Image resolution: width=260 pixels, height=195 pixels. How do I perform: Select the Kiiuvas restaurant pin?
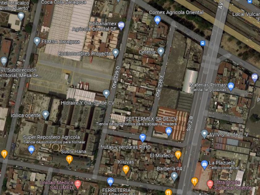(x=126, y=170)
